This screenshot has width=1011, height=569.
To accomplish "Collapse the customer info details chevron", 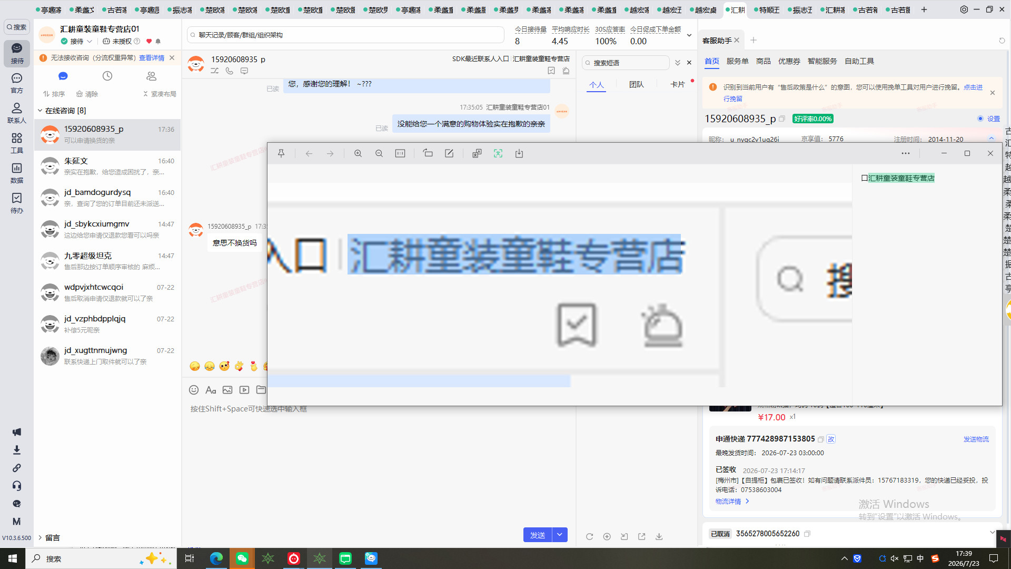I will click(x=992, y=139).
